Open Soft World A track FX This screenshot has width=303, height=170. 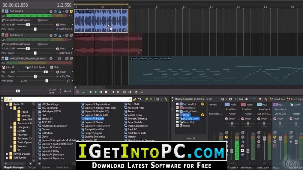tap(60, 11)
